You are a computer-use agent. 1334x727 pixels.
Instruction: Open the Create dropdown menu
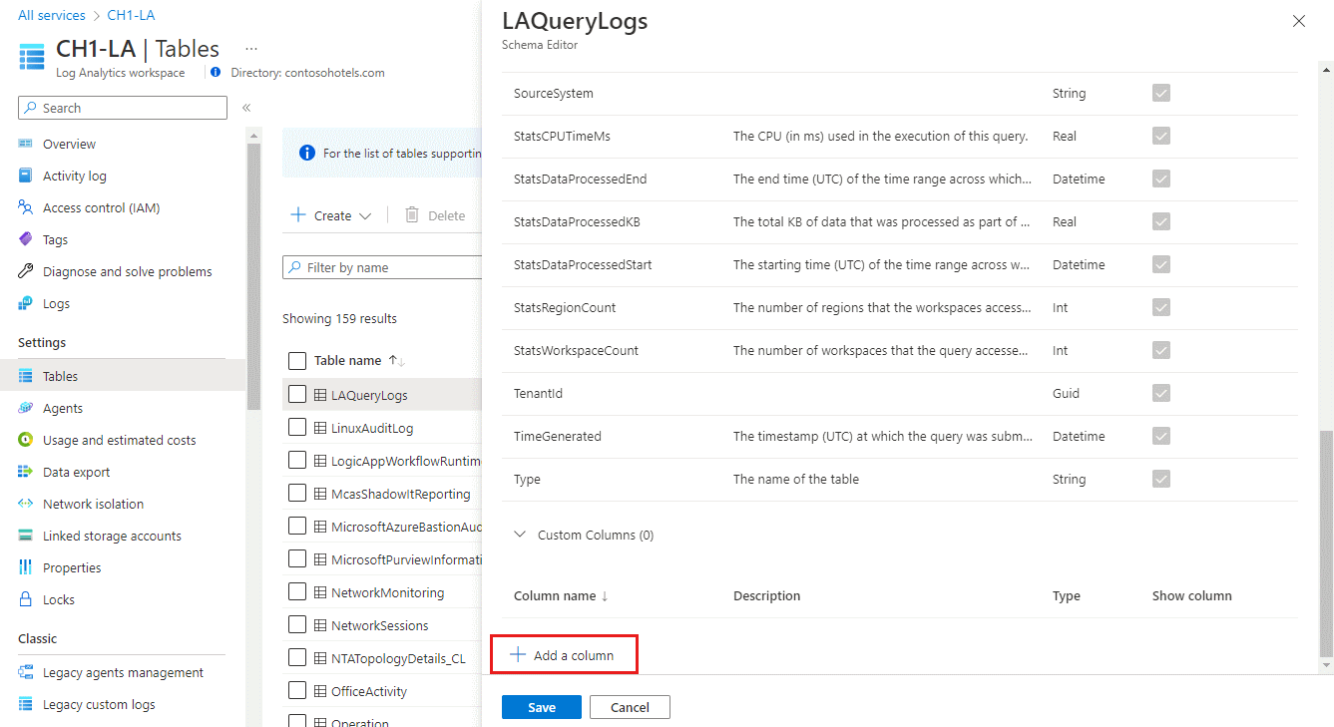pos(330,215)
